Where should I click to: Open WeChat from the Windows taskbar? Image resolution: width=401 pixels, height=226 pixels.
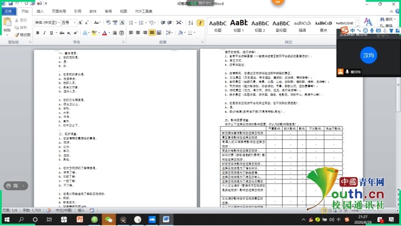(109, 220)
